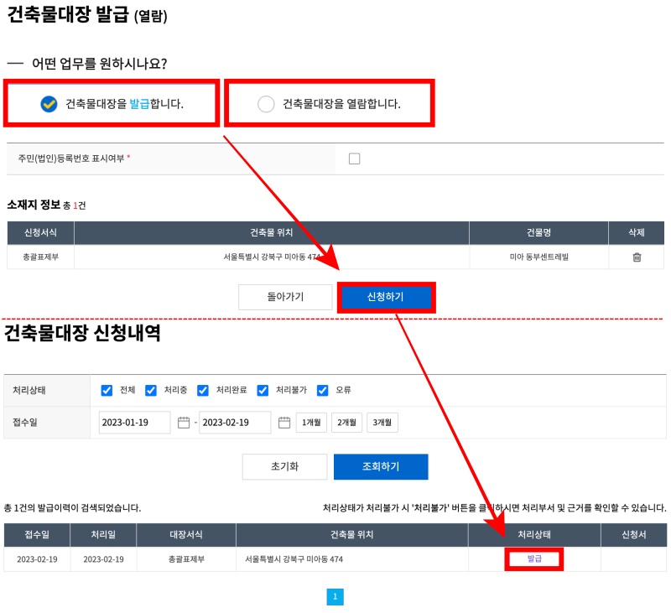671x613 pixels.
Task: Open the 발급 link in the 처리상태 column
Action: click(x=534, y=558)
